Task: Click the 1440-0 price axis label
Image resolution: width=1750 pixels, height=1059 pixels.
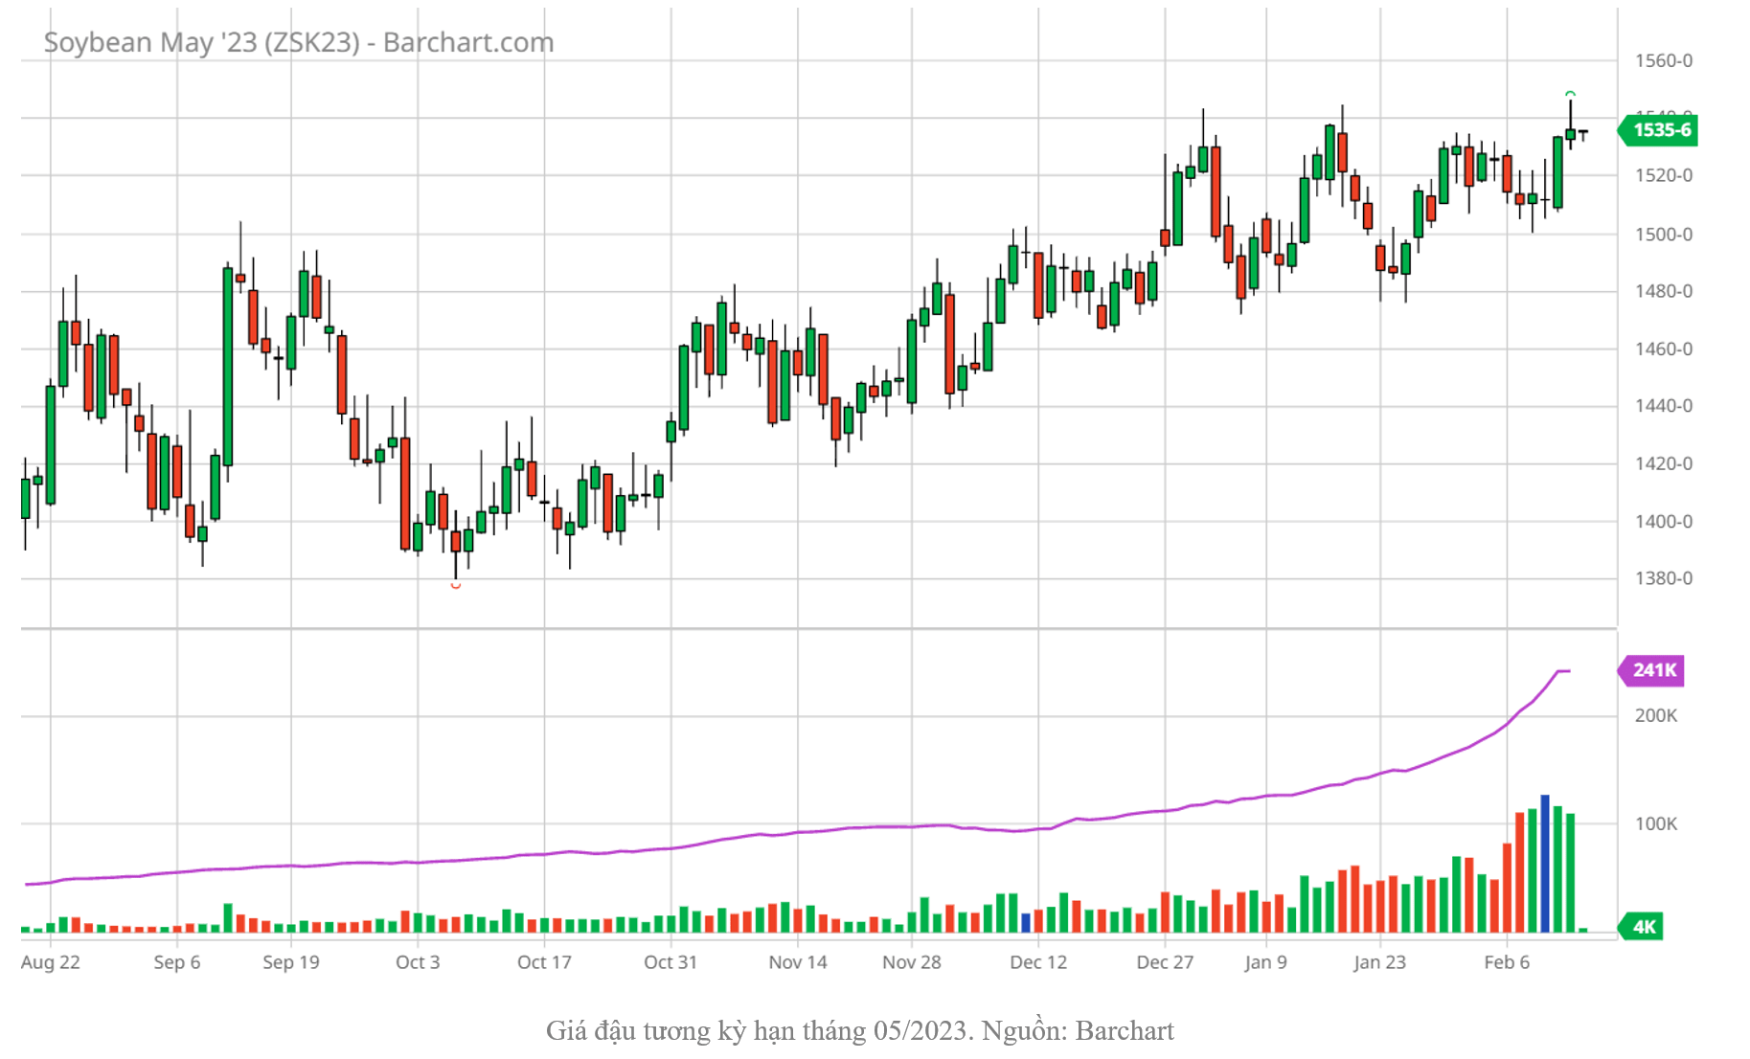Action: (x=1664, y=406)
